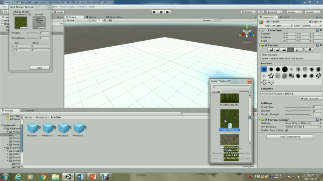The height and width of the screenshot is (181, 323).
Task: Open the Gizmos dropdown
Action: [207, 20]
